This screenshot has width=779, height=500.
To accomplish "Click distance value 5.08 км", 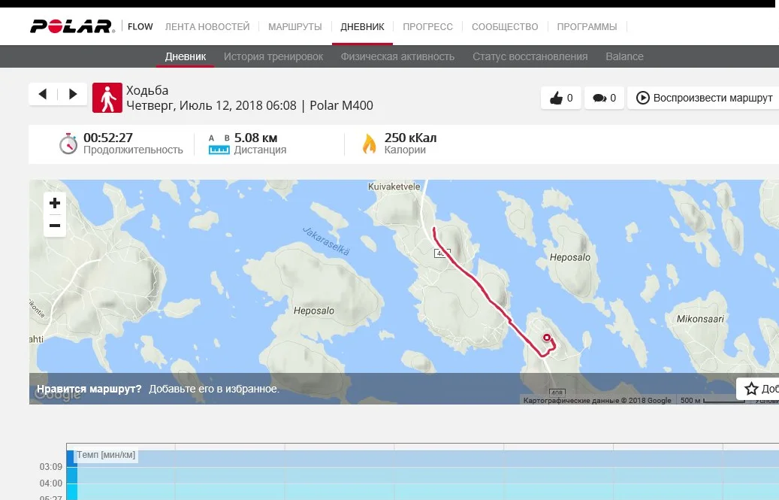I will 256,138.
